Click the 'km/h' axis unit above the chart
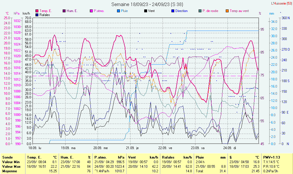 point(26,13)
